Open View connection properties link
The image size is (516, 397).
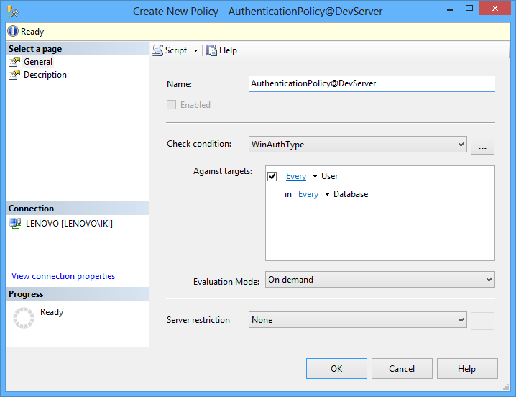[63, 276]
